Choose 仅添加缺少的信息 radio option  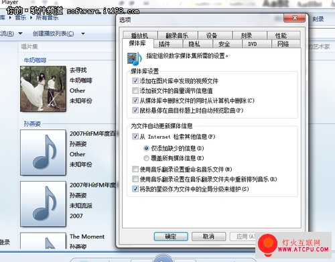click(x=146, y=148)
